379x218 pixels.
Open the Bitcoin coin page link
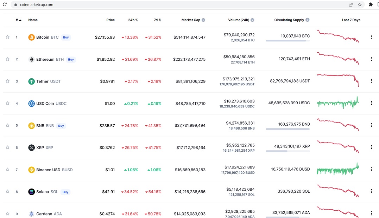43,37
